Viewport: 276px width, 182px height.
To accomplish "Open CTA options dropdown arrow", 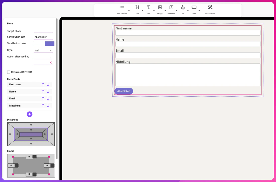I will click(188, 10).
